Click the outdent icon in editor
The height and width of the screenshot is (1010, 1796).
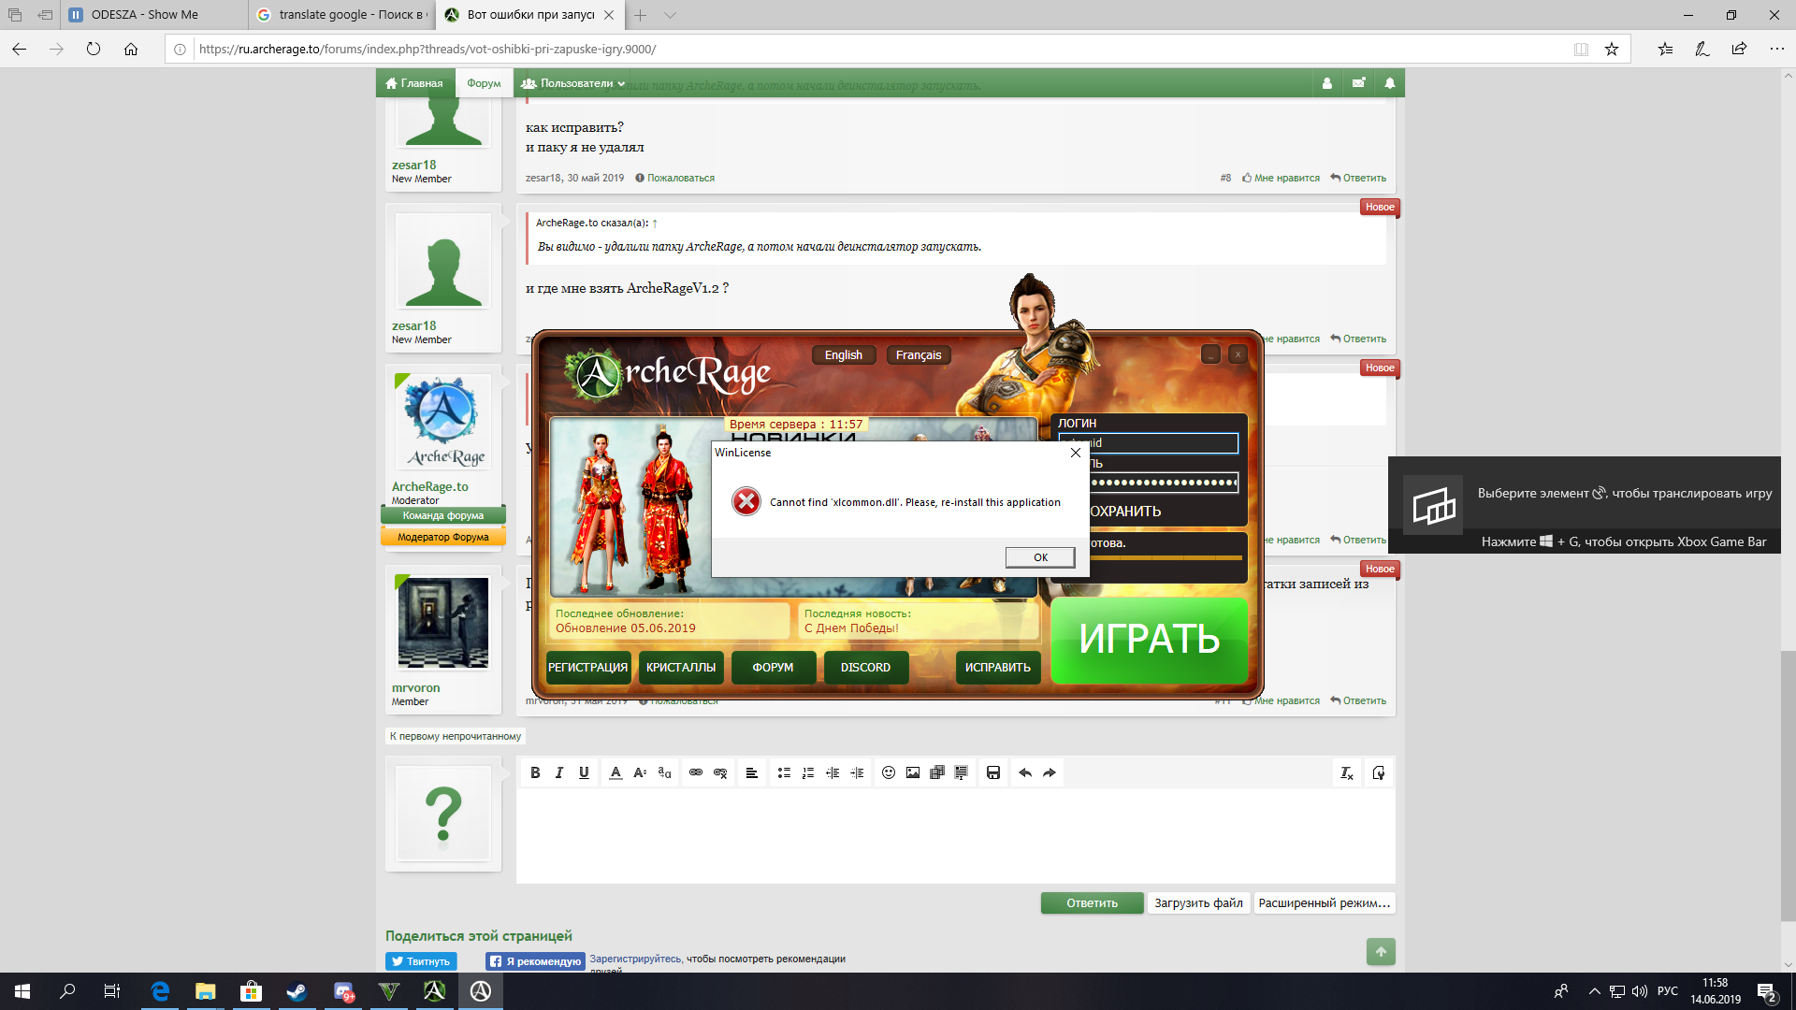coord(833,772)
